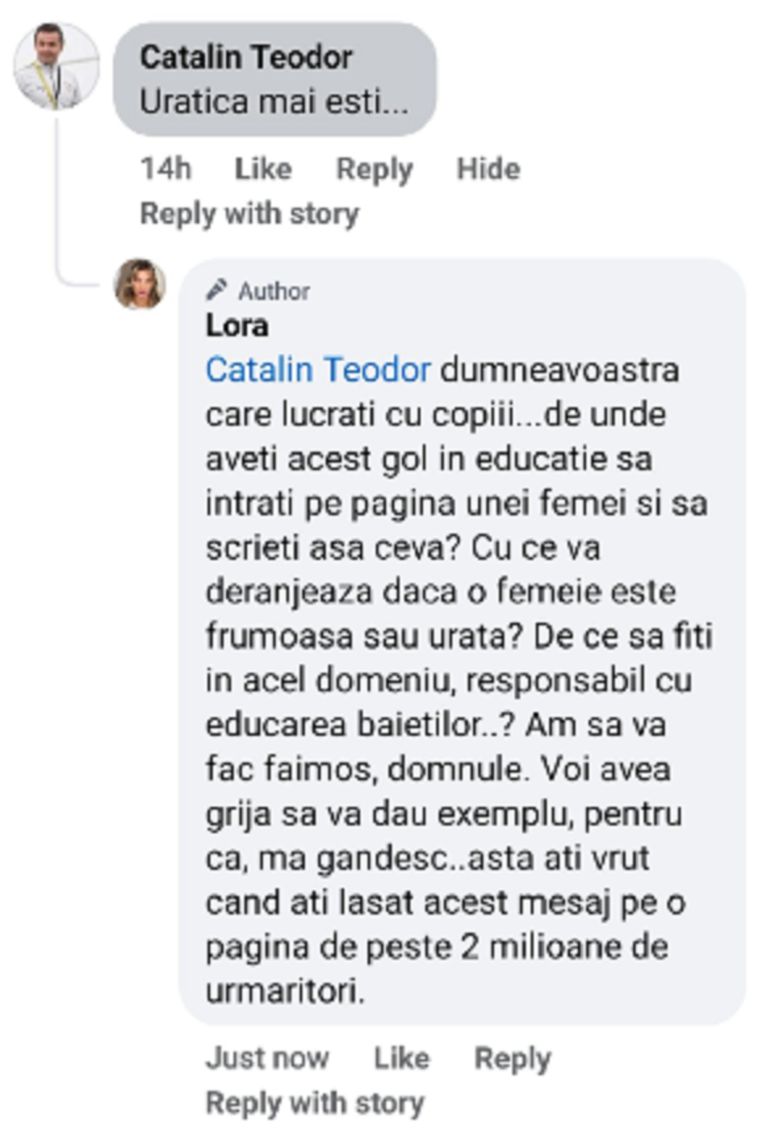
Task: Click the 'Uratica mai esti...' comment text
Action: 274,102
